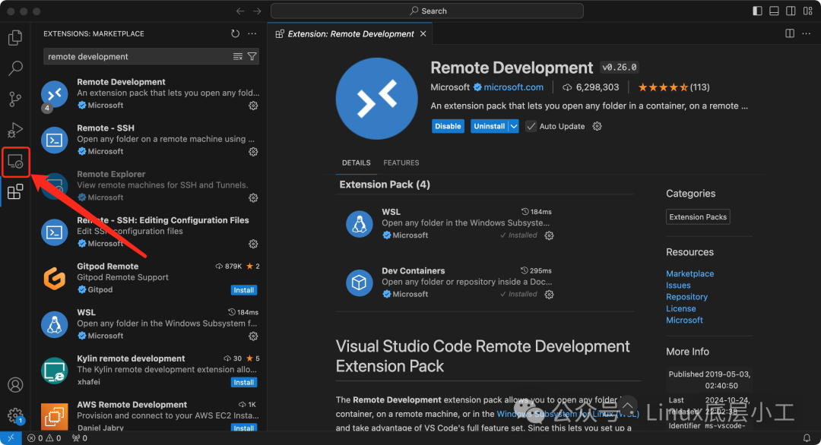
Task: Open Extensions view more actions menu
Action: tap(252, 33)
